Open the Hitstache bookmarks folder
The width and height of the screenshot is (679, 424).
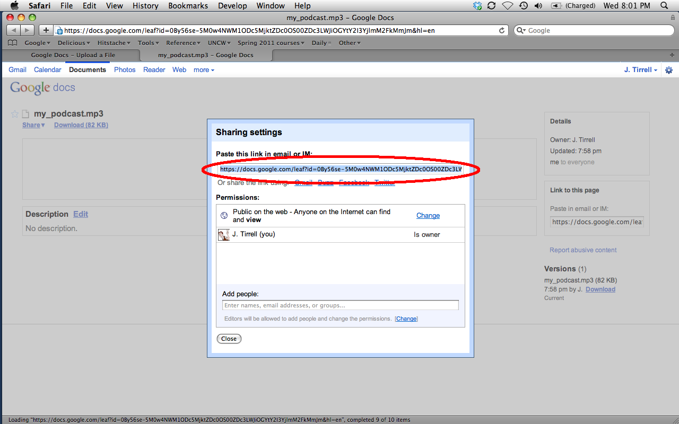tap(114, 43)
